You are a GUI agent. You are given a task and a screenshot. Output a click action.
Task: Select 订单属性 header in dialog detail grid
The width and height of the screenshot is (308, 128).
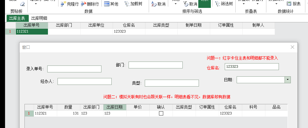coord(208,107)
